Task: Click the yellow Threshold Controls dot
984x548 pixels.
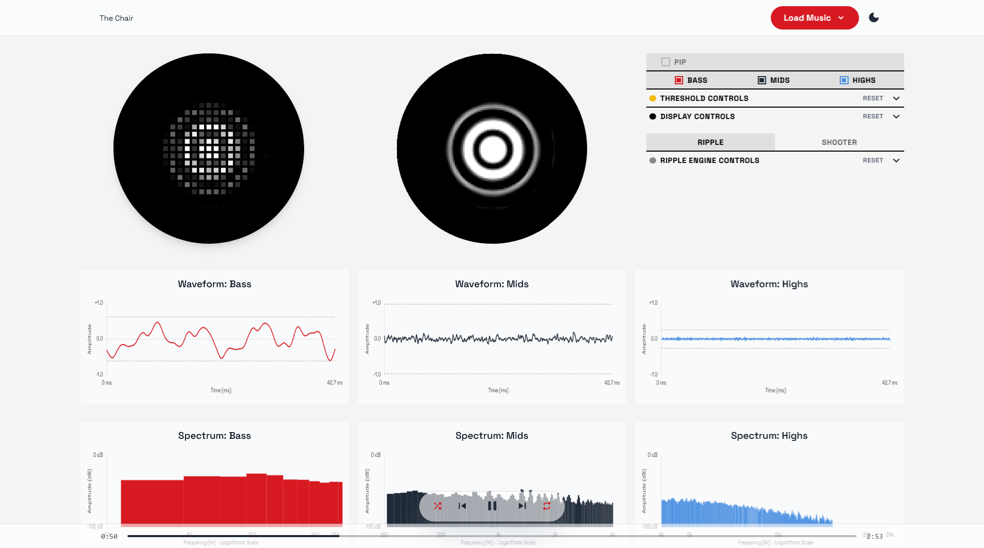Action: tap(652, 98)
